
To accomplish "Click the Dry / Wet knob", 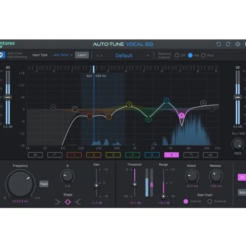I will pos(238,144).
